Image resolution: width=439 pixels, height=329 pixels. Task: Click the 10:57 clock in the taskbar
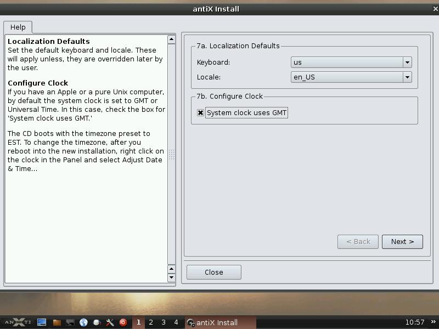(415, 322)
